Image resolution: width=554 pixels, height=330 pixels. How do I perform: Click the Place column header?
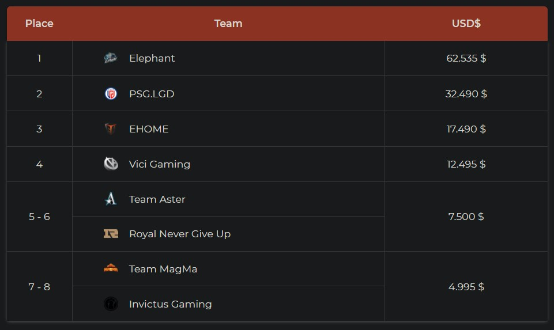click(39, 24)
